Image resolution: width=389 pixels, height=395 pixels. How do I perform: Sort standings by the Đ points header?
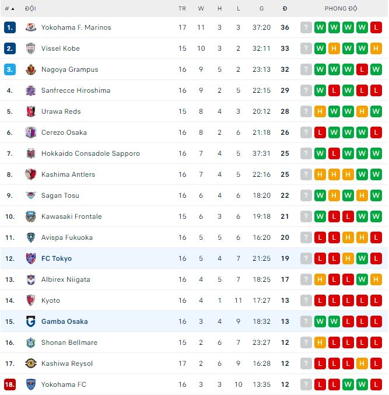pos(285,9)
